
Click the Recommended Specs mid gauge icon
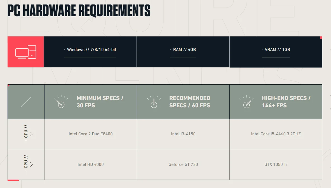coord(154,102)
